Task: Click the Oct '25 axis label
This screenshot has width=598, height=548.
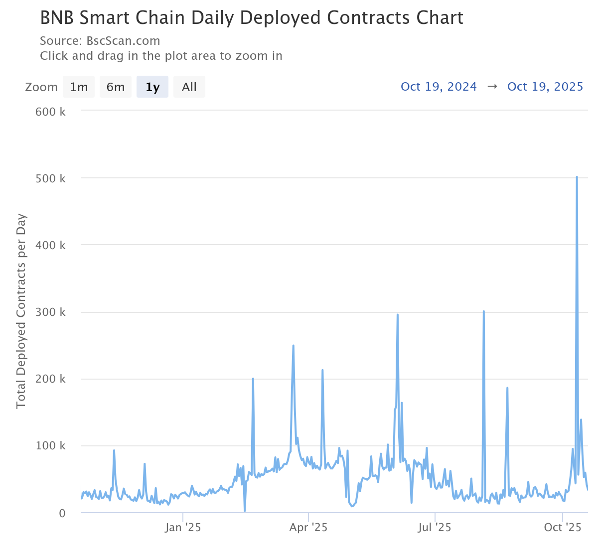Action: point(563,527)
